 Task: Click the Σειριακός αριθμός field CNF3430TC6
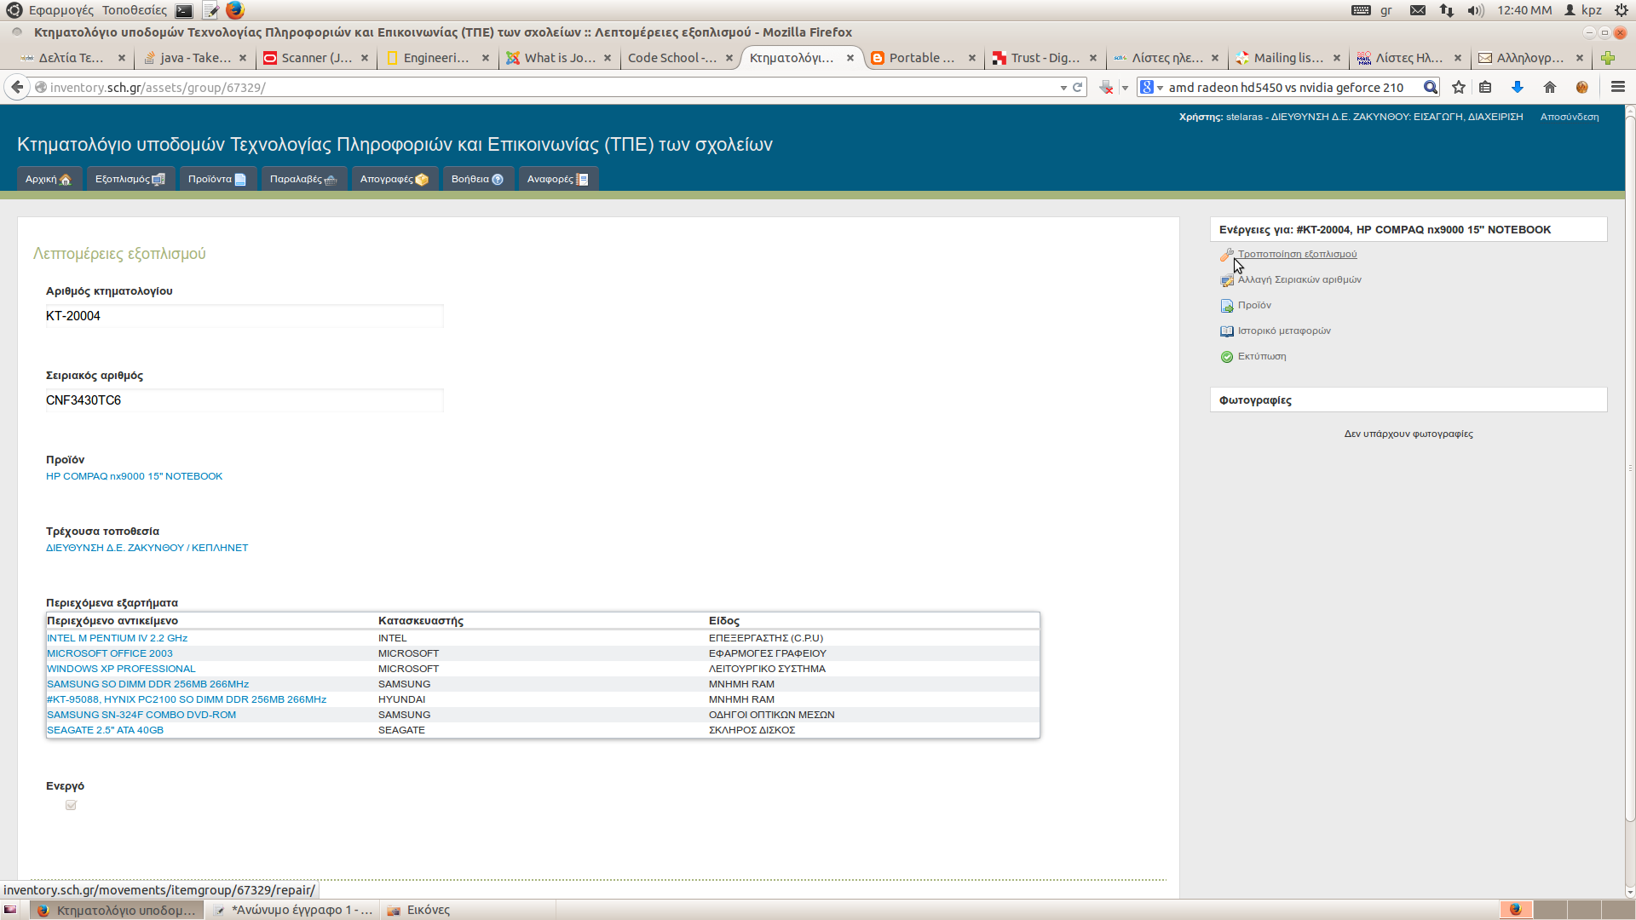point(245,400)
